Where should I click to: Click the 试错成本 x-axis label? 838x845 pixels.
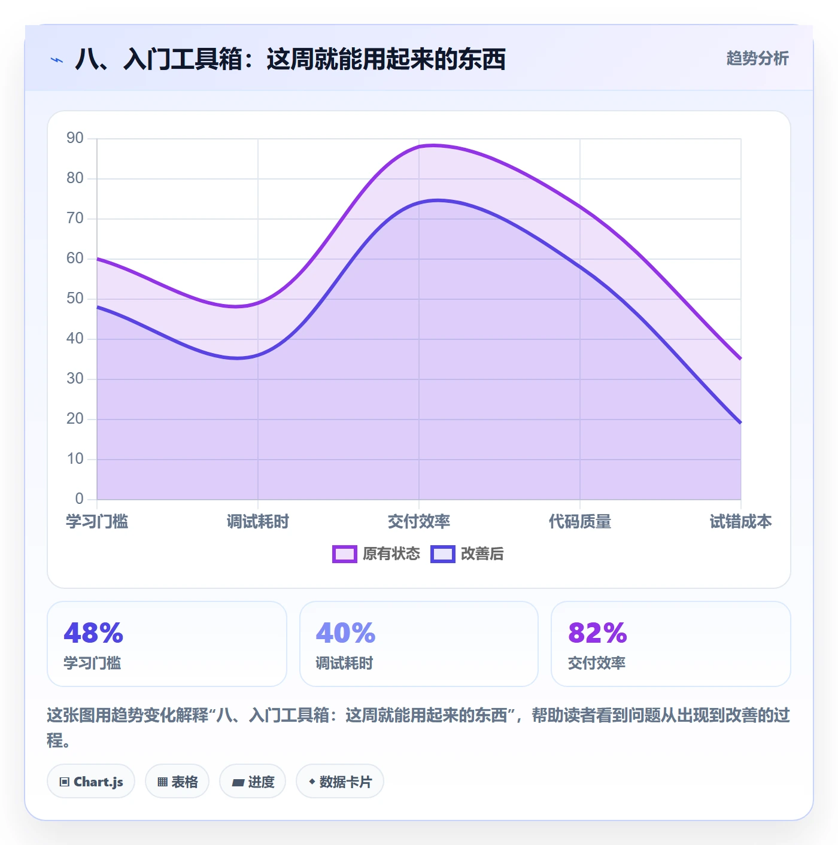click(741, 522)
